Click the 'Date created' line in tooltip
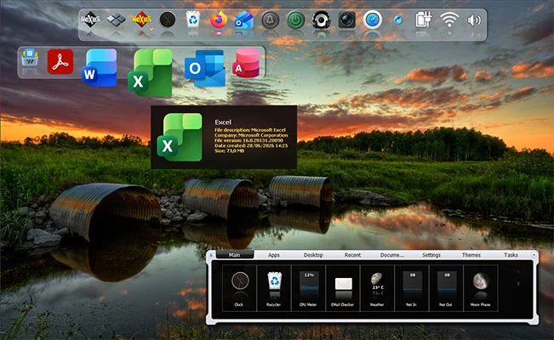Screen dimensions: 554x340 251,145
